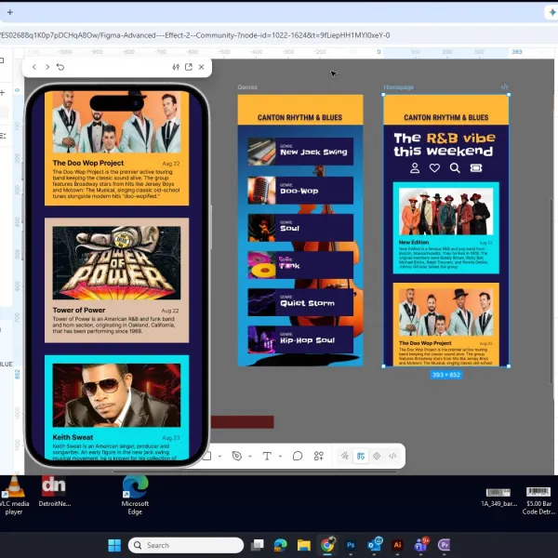Viewport: 558px width, 558px height.
Task: Open prototype preview options sliders icon
Action: pyautogui.click(x=176, y=67)
